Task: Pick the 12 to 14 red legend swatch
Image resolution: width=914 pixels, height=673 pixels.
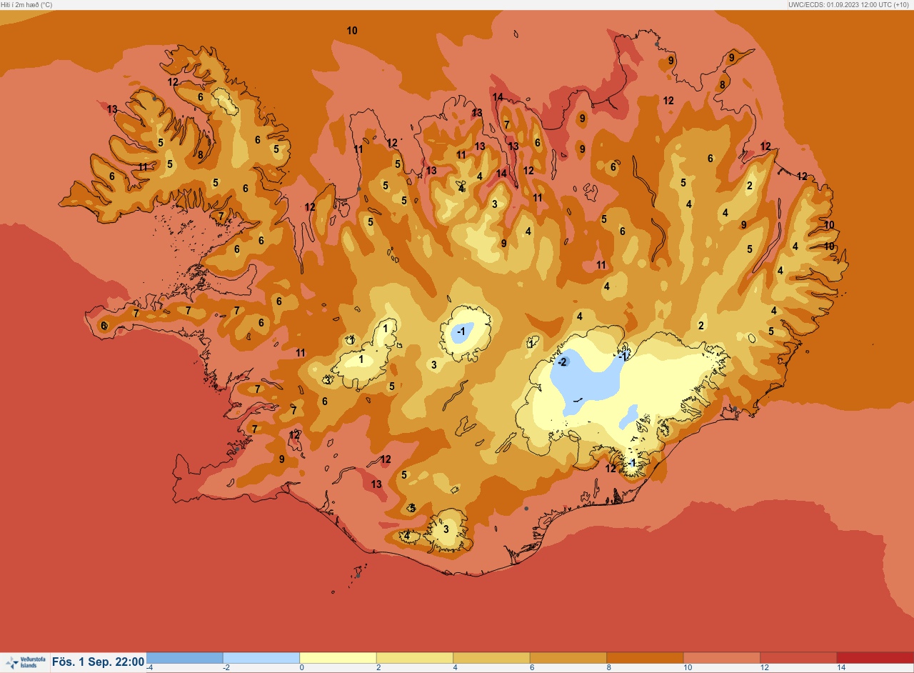Action: (798, 658)
